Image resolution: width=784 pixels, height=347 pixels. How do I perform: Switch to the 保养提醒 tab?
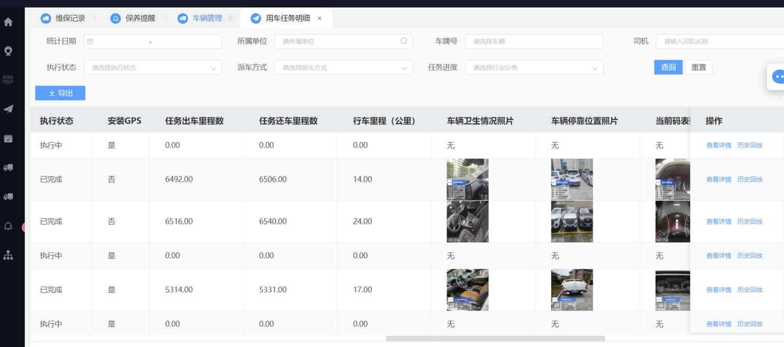coord(133,18)
